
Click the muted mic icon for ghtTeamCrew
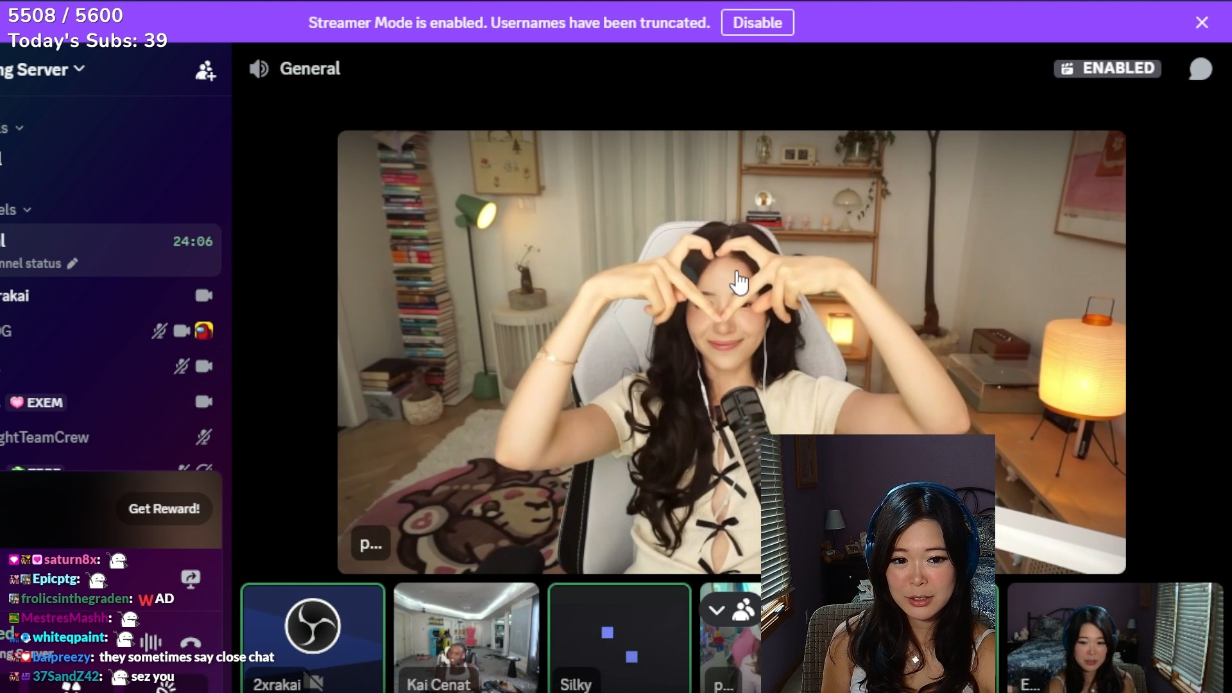pyautogui.click(x=204, y=438)
